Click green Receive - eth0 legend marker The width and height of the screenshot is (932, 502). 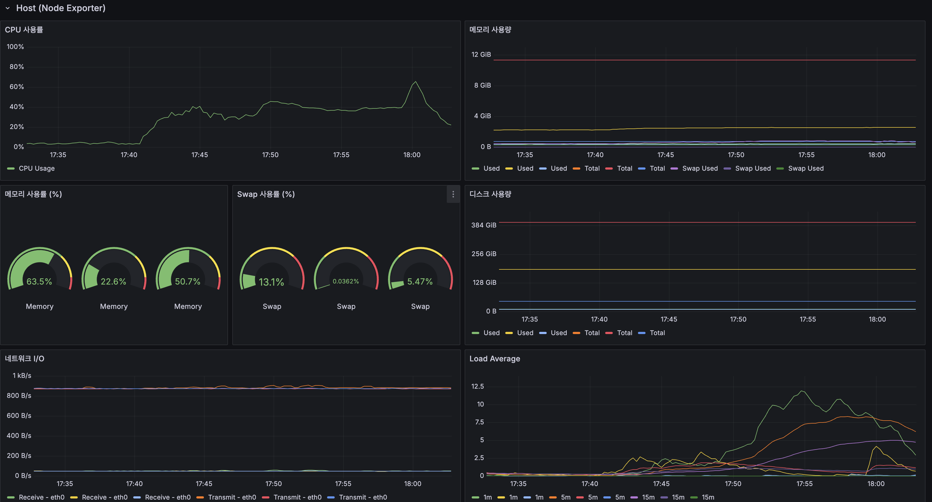click(x=11, y=497)
